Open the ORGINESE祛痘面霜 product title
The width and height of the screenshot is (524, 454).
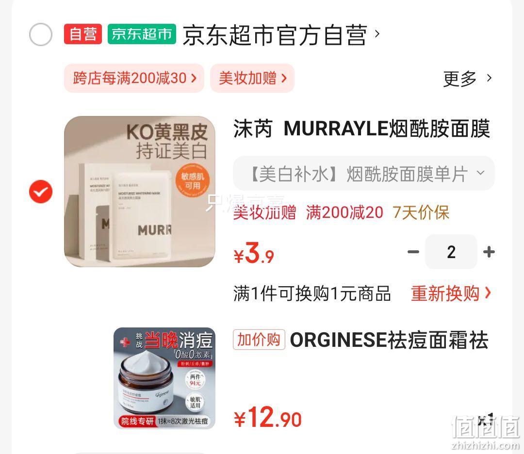389,340
